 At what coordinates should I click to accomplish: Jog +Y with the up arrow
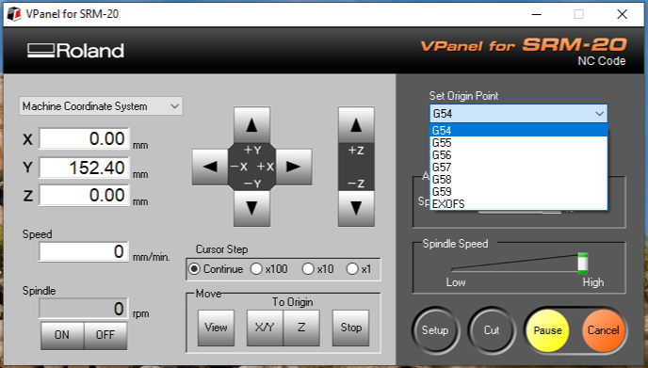(251, 125)
